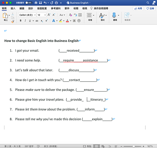157x148 pixels.
Task: Click the 共用 (Share) button
Action: point(138,8)
